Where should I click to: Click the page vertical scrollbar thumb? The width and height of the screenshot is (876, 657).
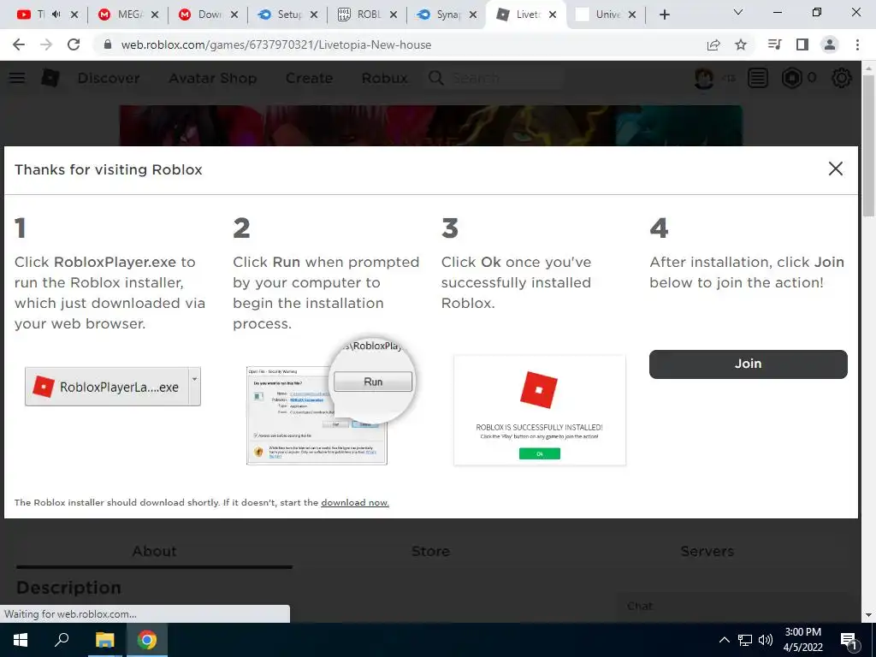coord(868,145)
